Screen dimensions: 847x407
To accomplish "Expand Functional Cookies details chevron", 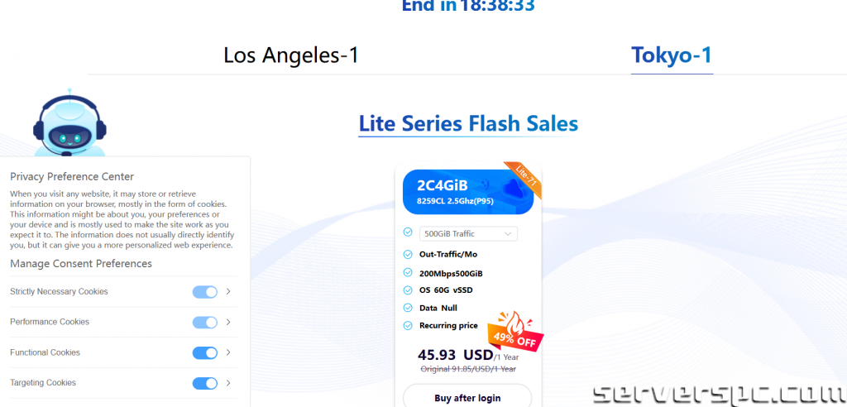I will click(x=228, y=352).
